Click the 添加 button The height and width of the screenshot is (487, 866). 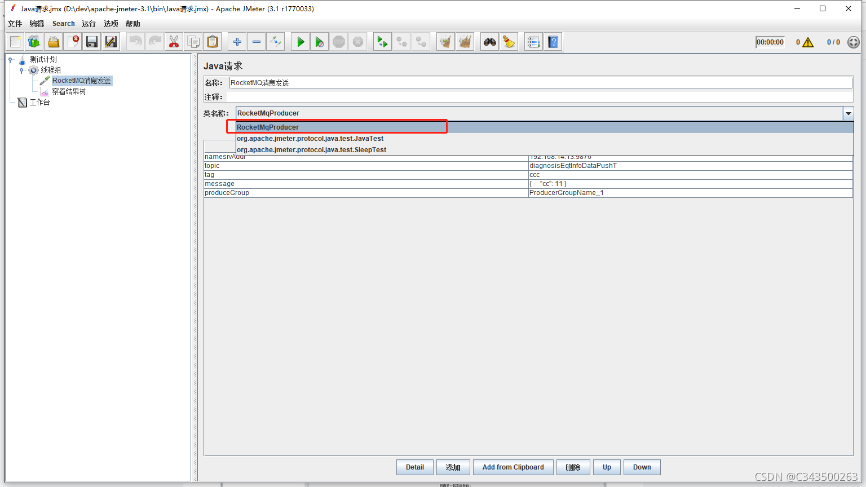point(453,467)
